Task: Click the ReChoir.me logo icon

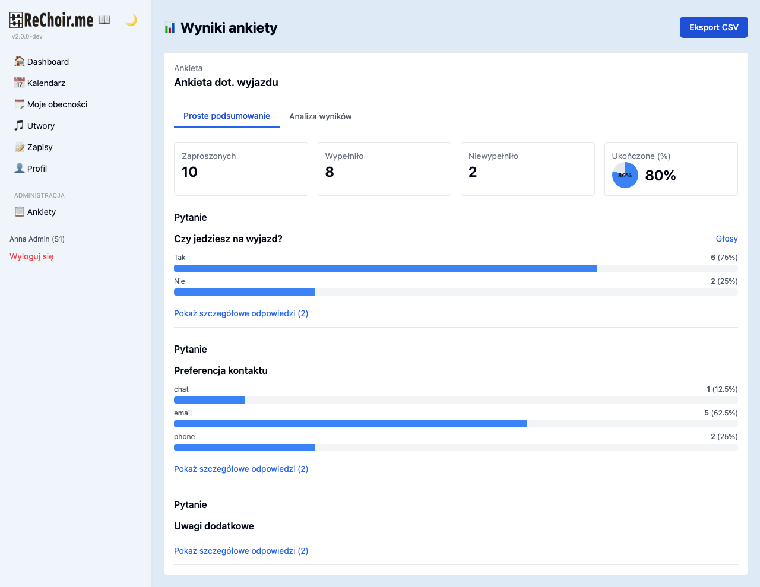Action: coord(16,20)
